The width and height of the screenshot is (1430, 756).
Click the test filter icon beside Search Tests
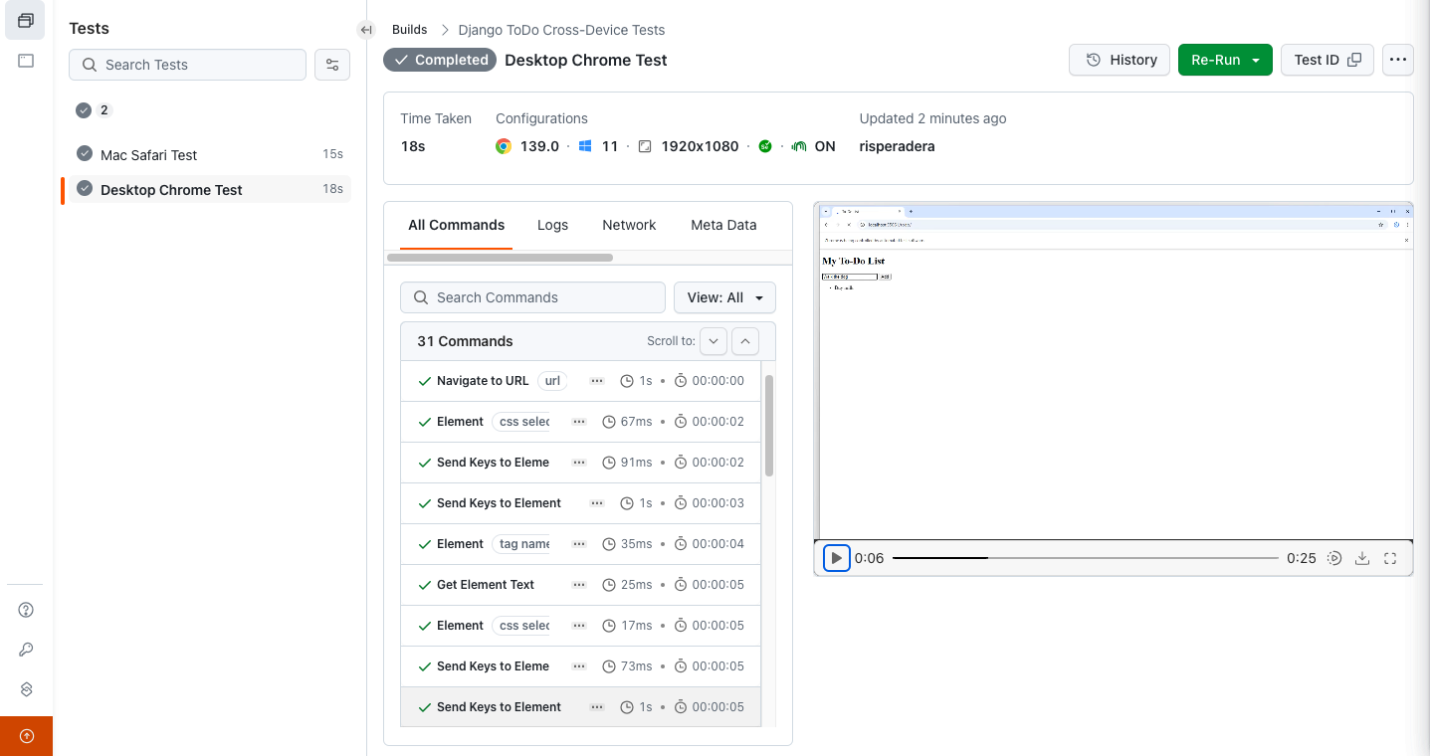coord(332,65)
